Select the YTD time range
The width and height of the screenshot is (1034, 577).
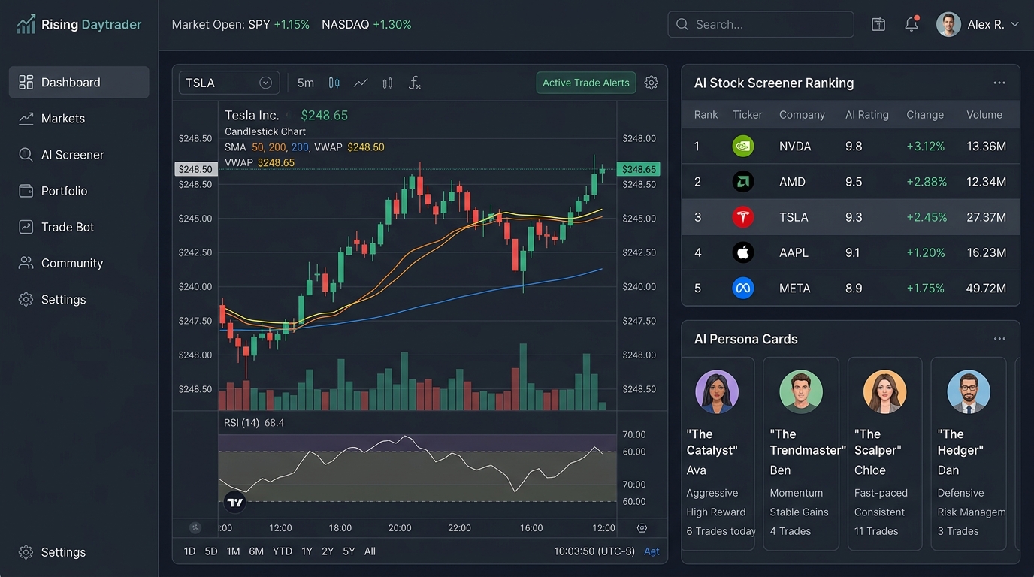(282, 551)
